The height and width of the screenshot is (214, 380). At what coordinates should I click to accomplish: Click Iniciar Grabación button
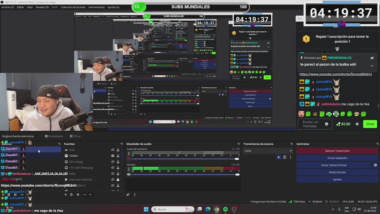(x=337, y=158)
